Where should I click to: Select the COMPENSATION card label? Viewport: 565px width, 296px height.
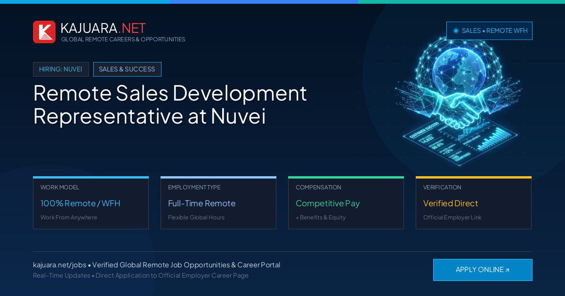(318, 187)
